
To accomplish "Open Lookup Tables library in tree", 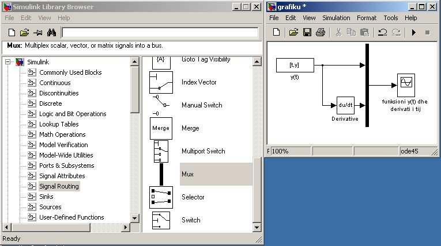I will tap(59, 124).
